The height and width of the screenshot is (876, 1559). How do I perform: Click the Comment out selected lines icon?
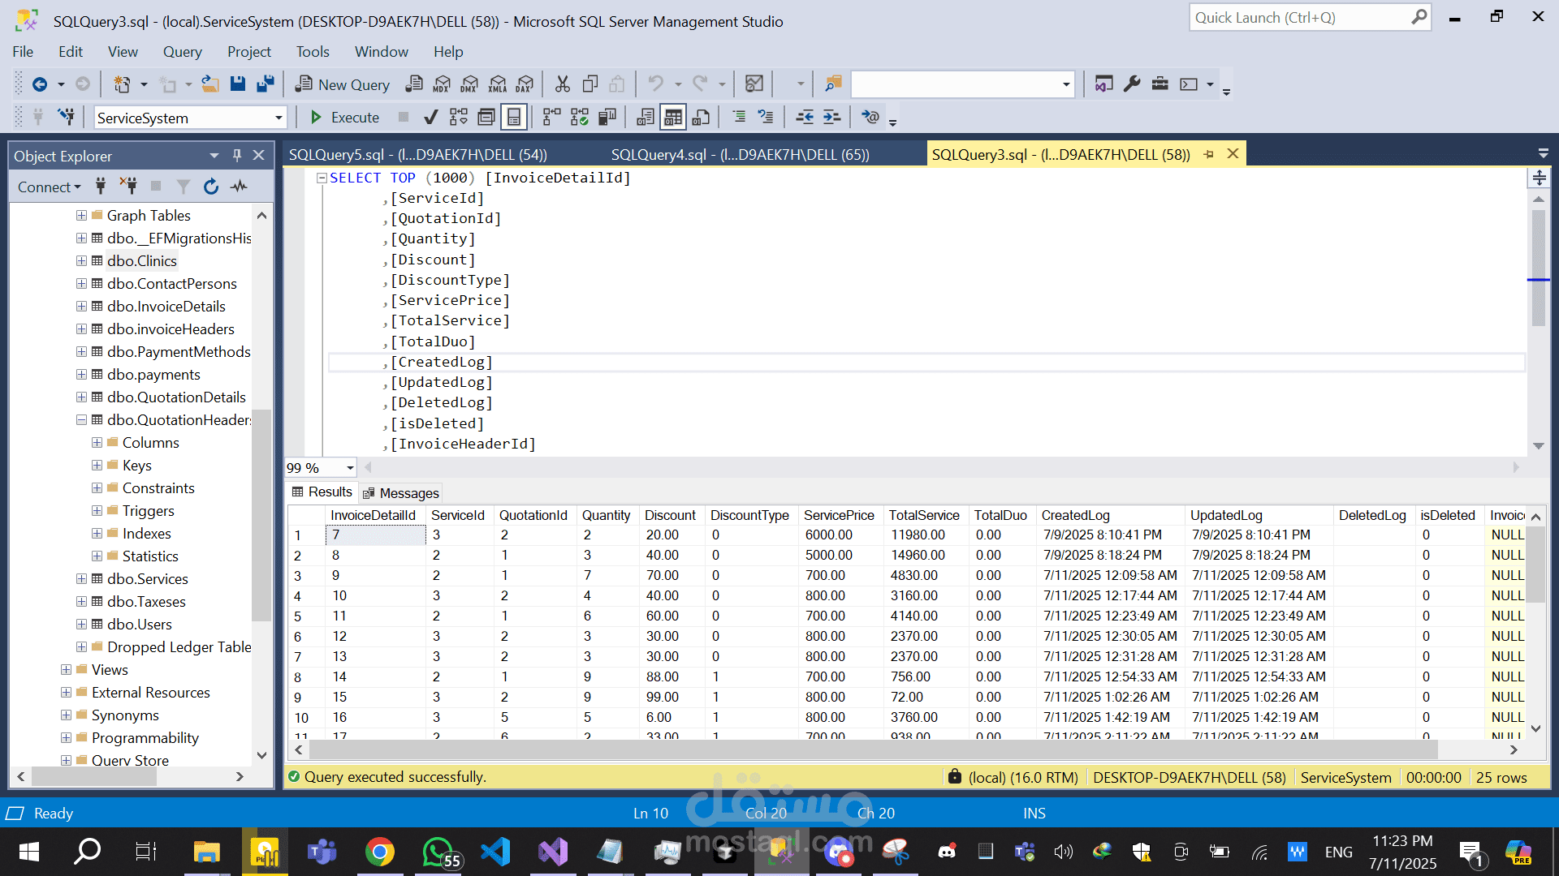point(739,118)
